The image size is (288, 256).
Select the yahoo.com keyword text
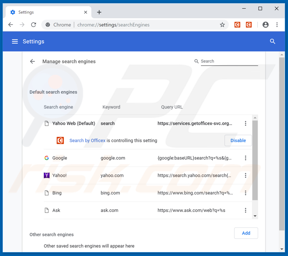click(x=112, y=175)
